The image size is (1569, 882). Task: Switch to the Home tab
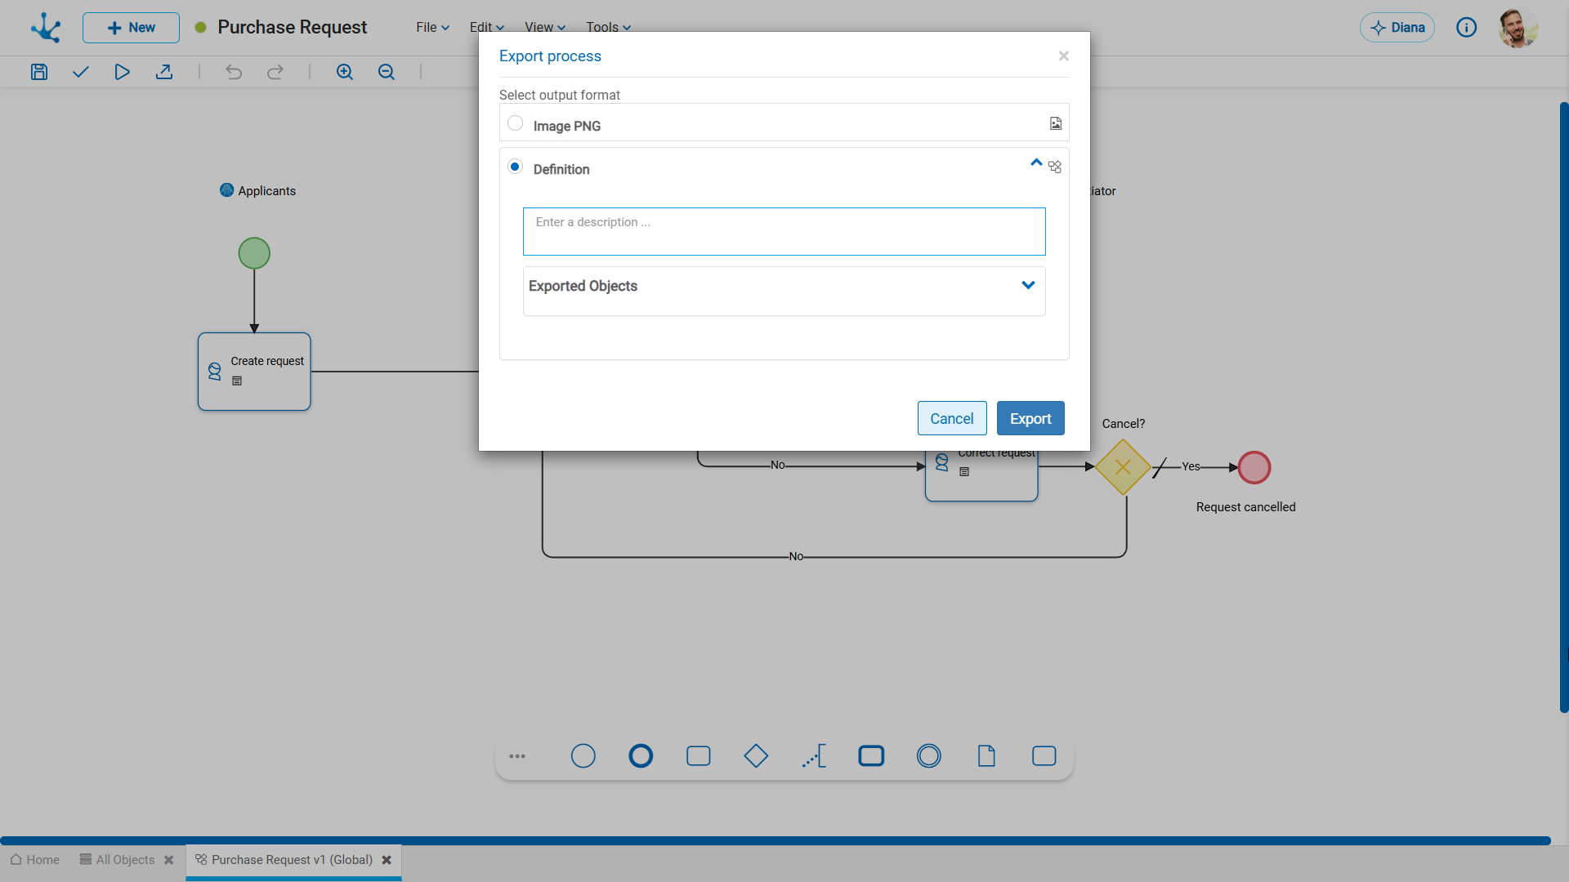pyautogui.click(x=35, y=860)
